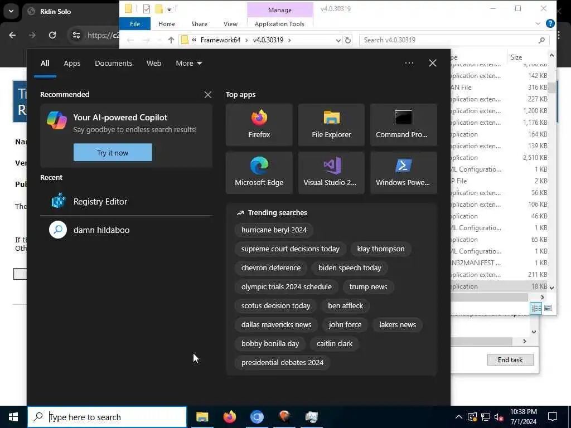Click Try it now button
This screenshot has height=428, width=571.
(x=113, y=153)
